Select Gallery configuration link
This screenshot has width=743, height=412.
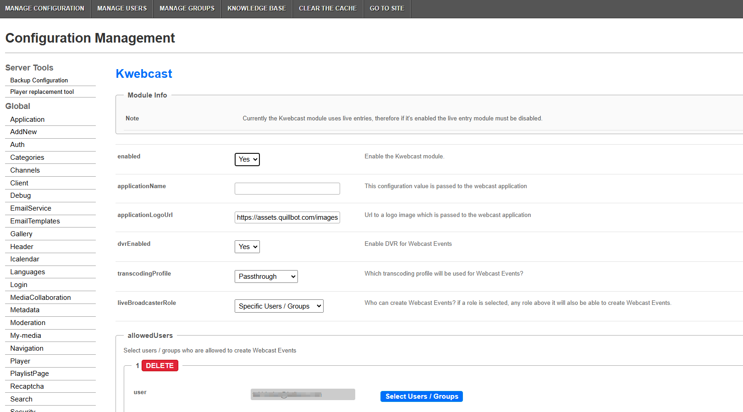click(22, 234)
